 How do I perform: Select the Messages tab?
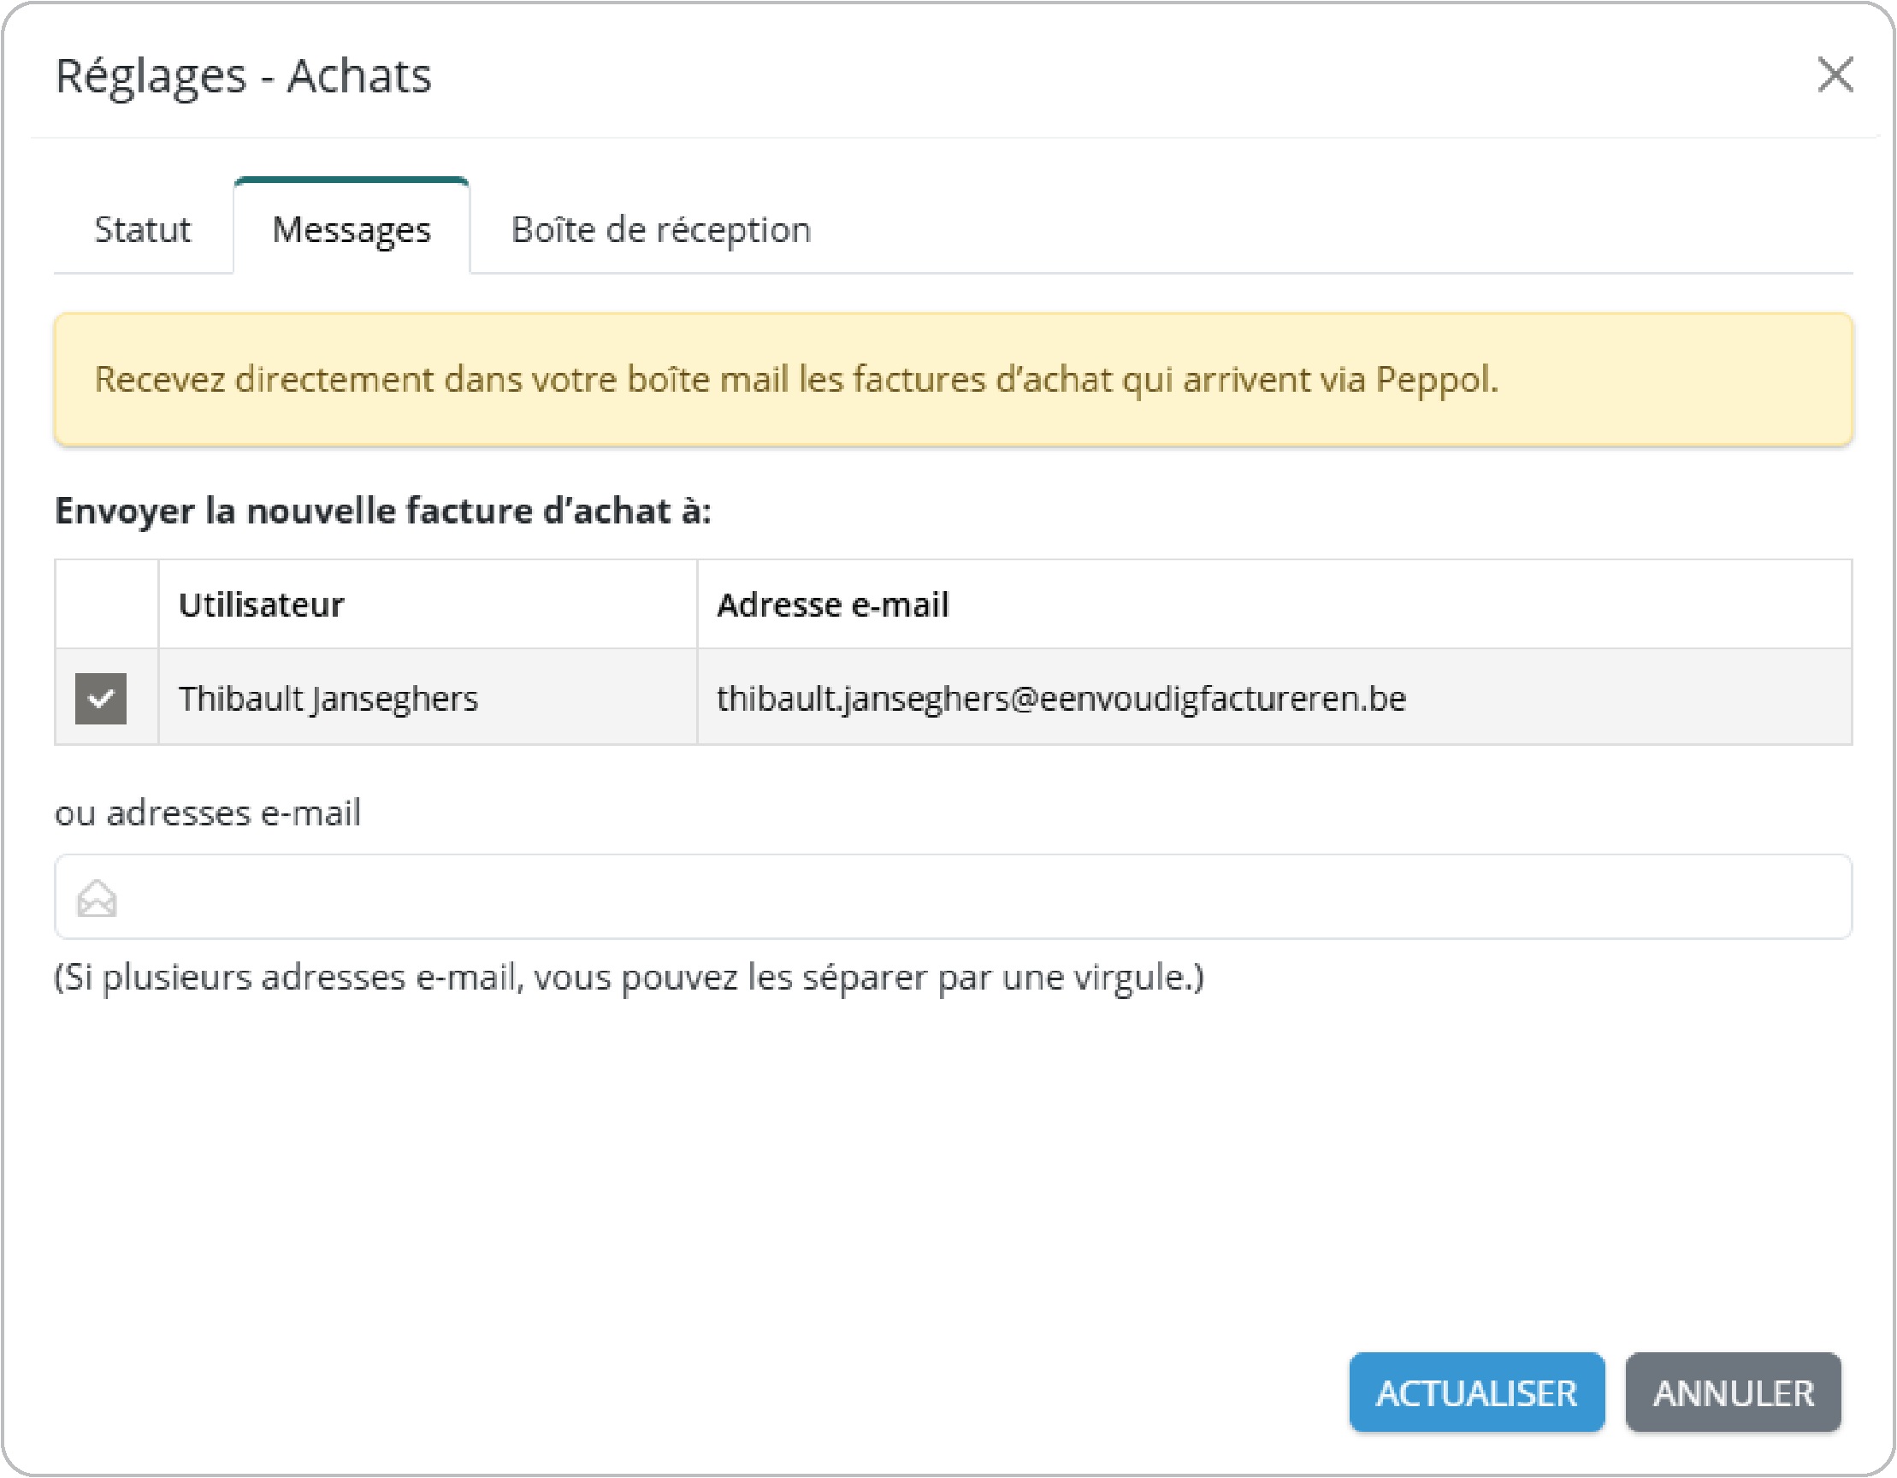tap(351, 230)
